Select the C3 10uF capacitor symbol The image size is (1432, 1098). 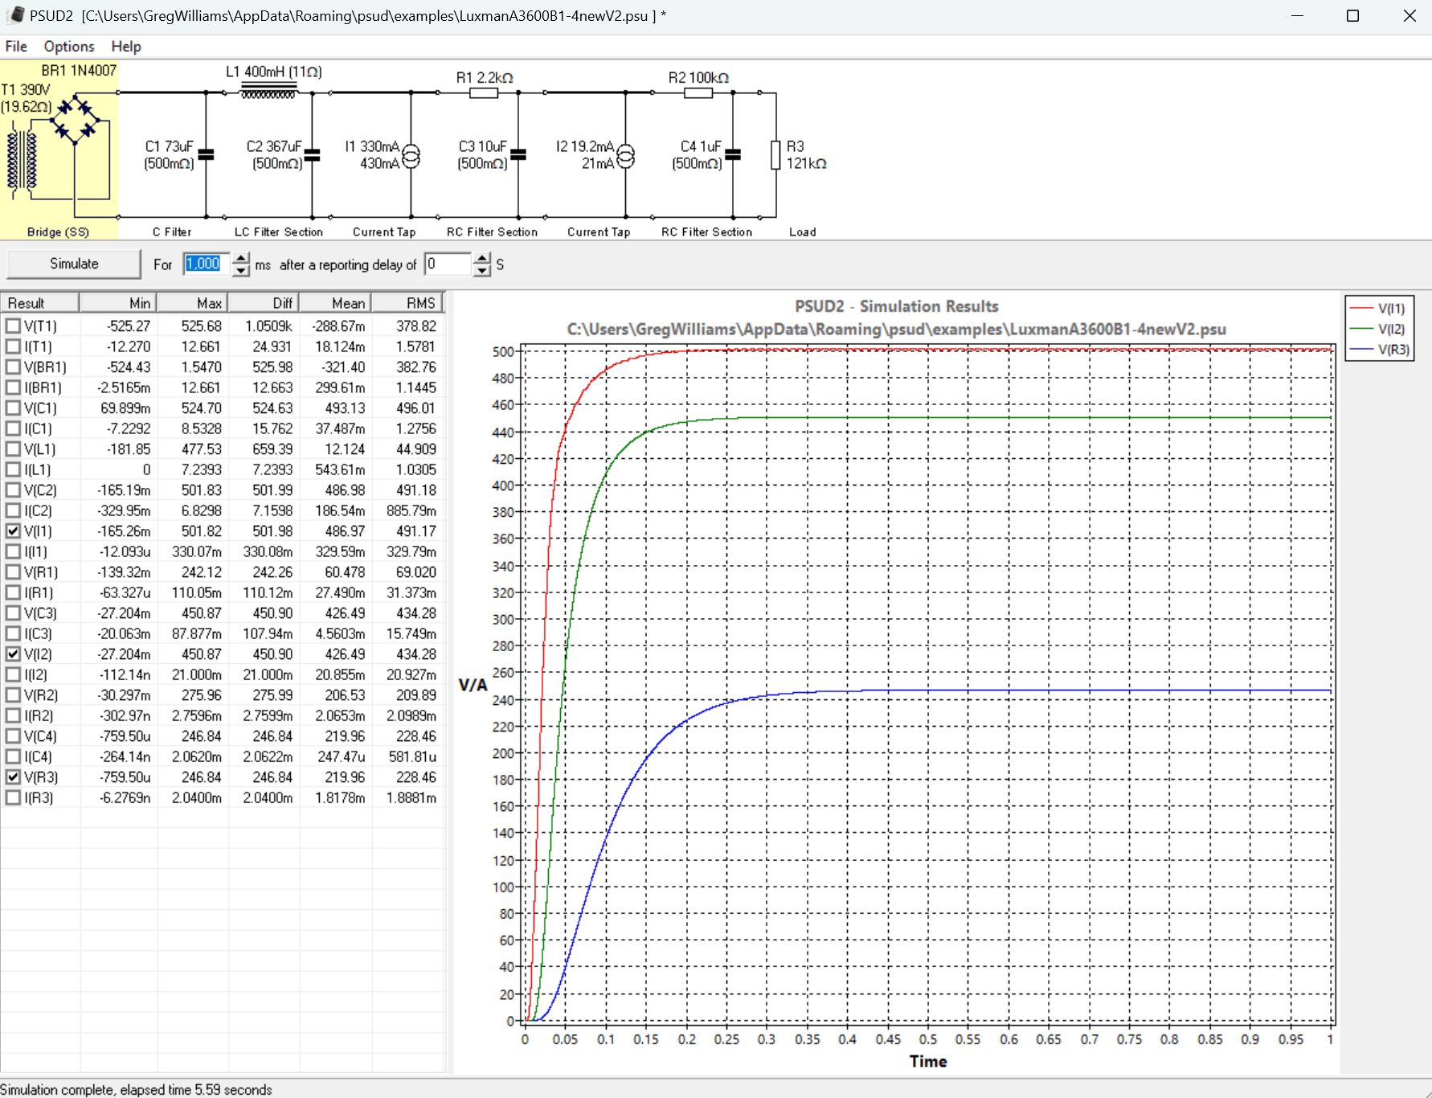click(518, 155)
